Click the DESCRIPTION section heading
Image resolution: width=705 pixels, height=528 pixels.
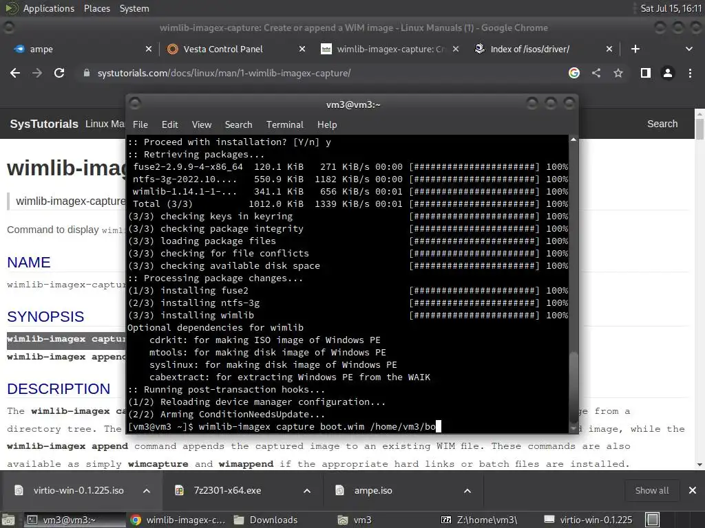click(x=59, y=389)
